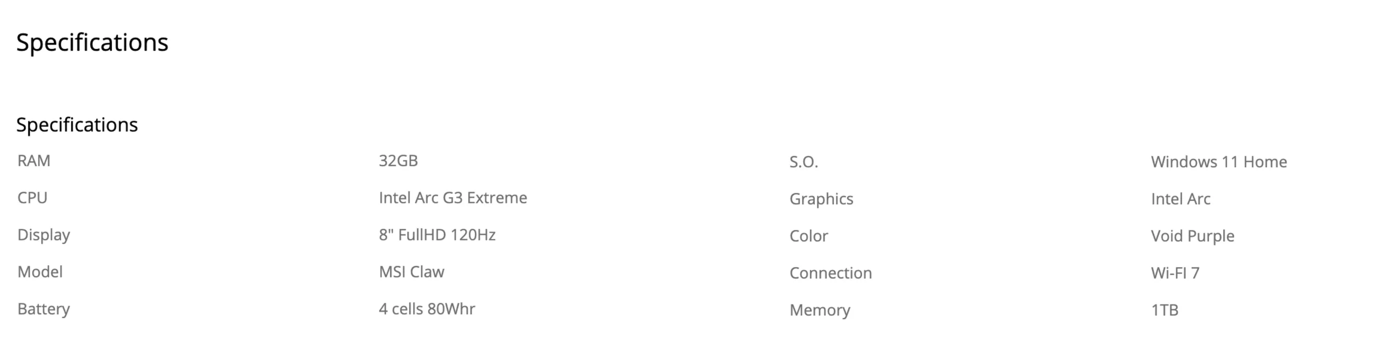
Task: Select the Display label
Action: (x=44, y=235)
